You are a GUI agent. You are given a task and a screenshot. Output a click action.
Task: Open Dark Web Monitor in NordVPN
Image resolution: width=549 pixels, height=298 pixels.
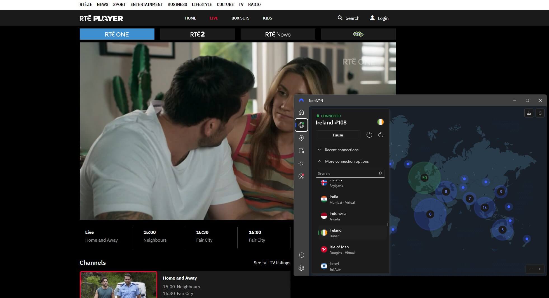point(302,176)
